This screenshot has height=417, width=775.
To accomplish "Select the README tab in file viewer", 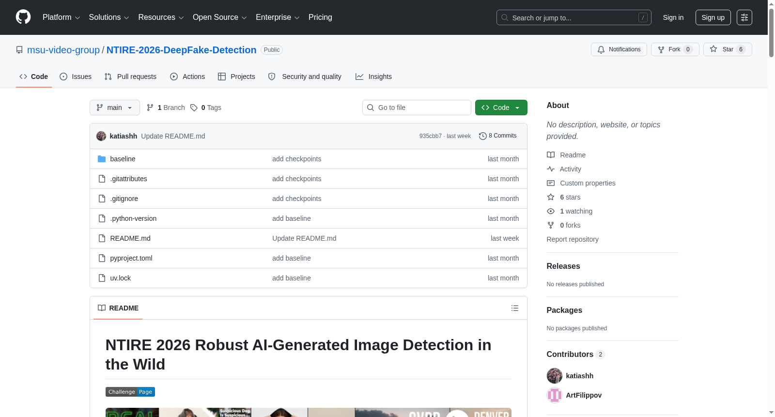I will click(118, 308).
